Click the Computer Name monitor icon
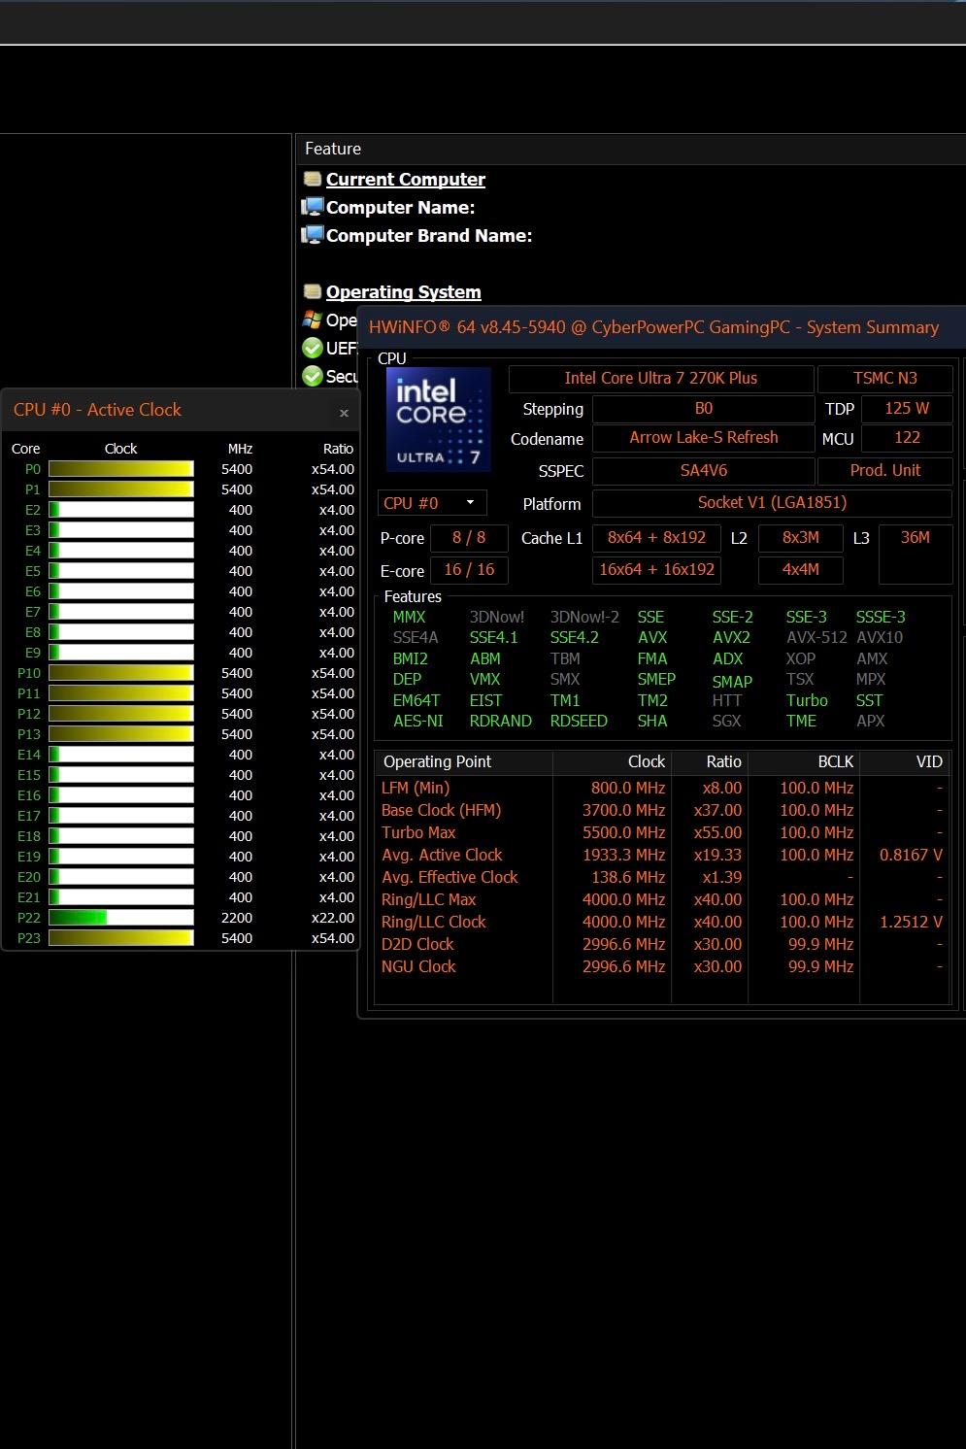This screenshot has width=966, height=1449. (x=313, y=207)
